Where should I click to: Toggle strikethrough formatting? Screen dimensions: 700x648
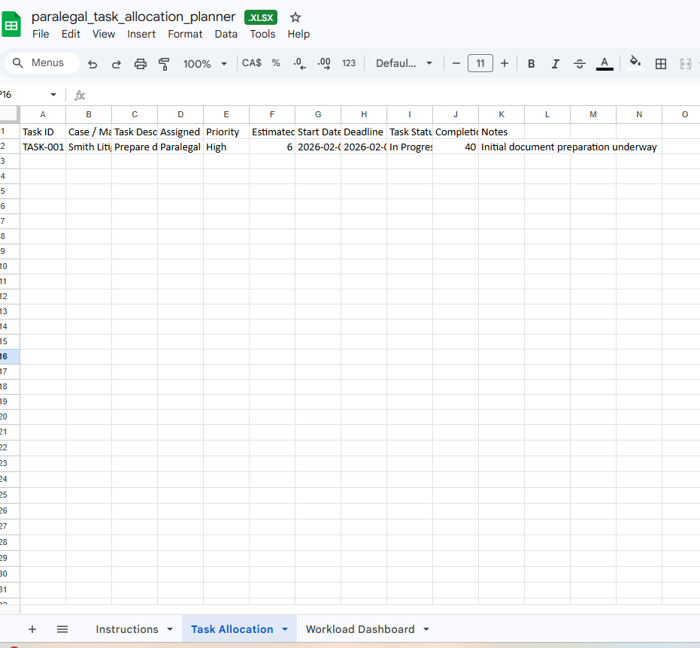point(579,63)
